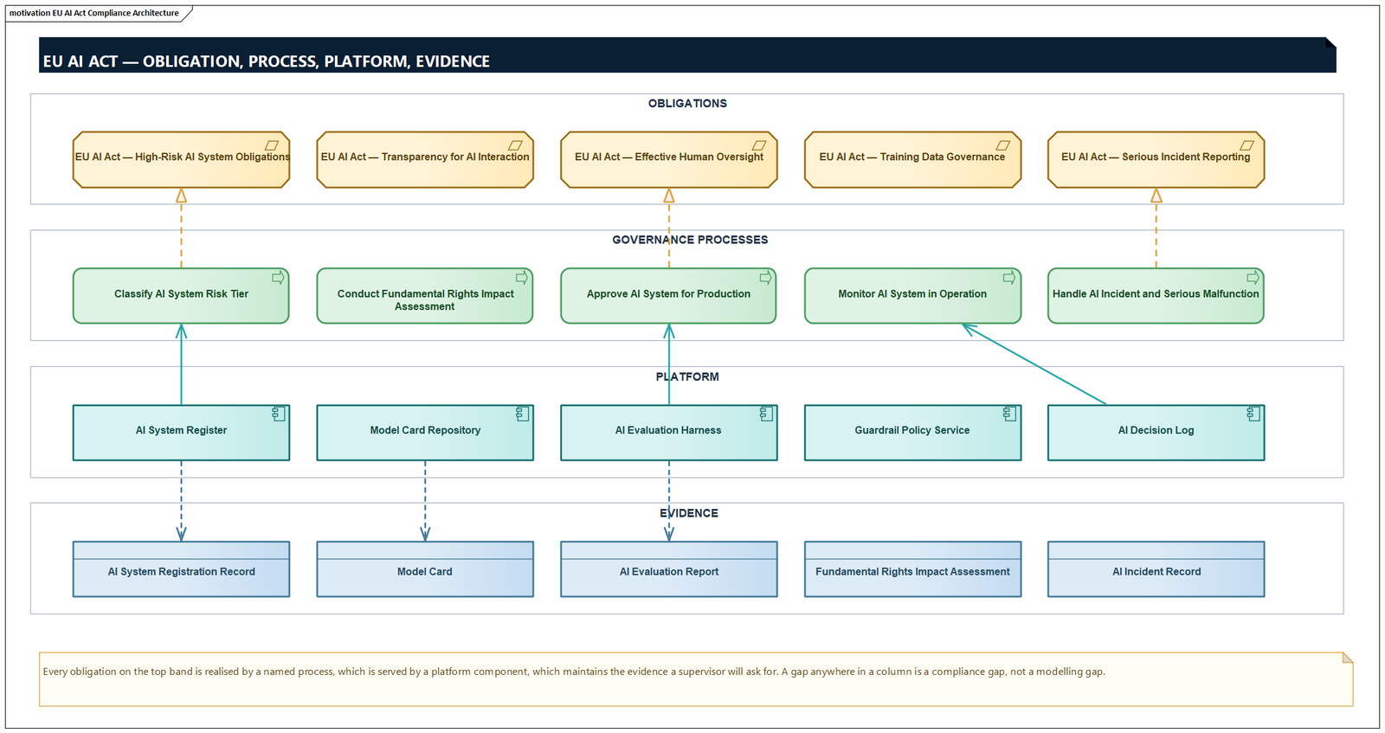Click requirement icon on High-Risk AI System Obligations
Screen dimensions: 1385x733
coord(272,145)
